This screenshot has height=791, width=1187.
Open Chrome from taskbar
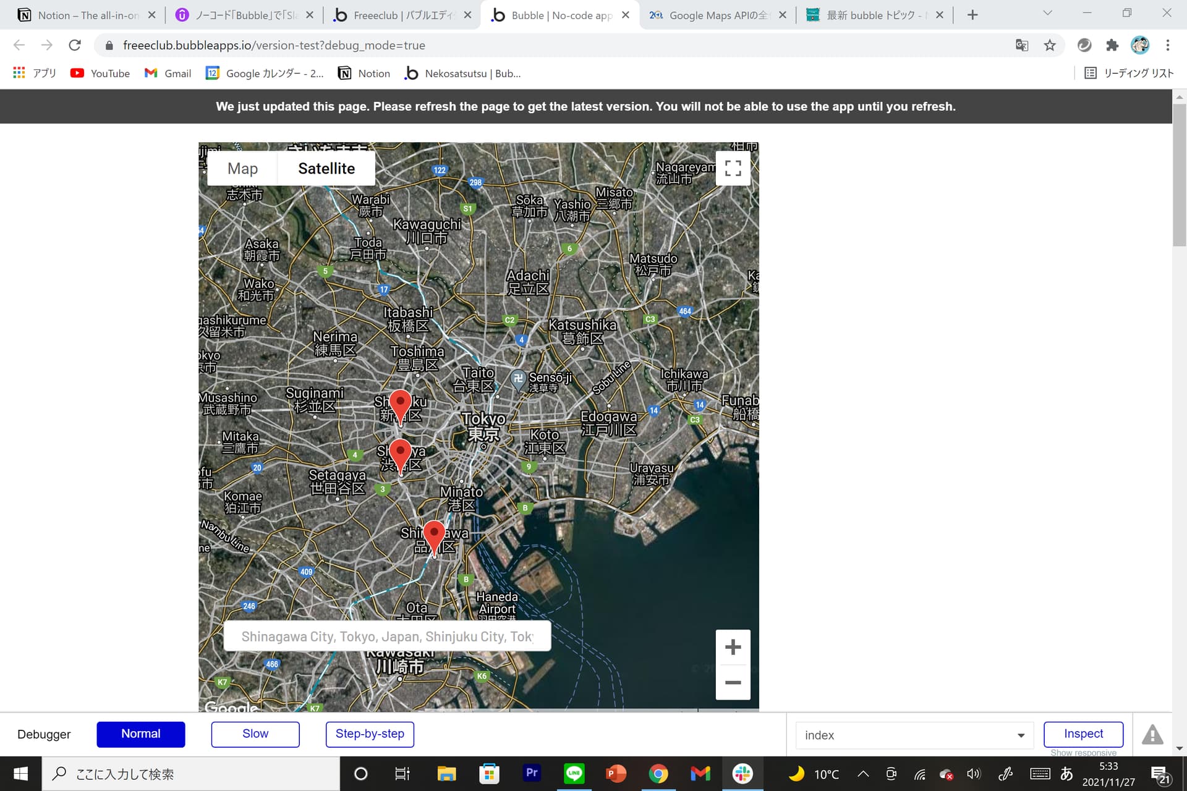pos(658,774)
